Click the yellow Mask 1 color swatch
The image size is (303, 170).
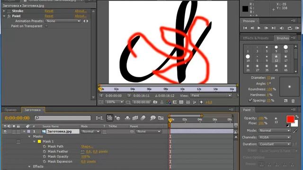click(39, 142)
